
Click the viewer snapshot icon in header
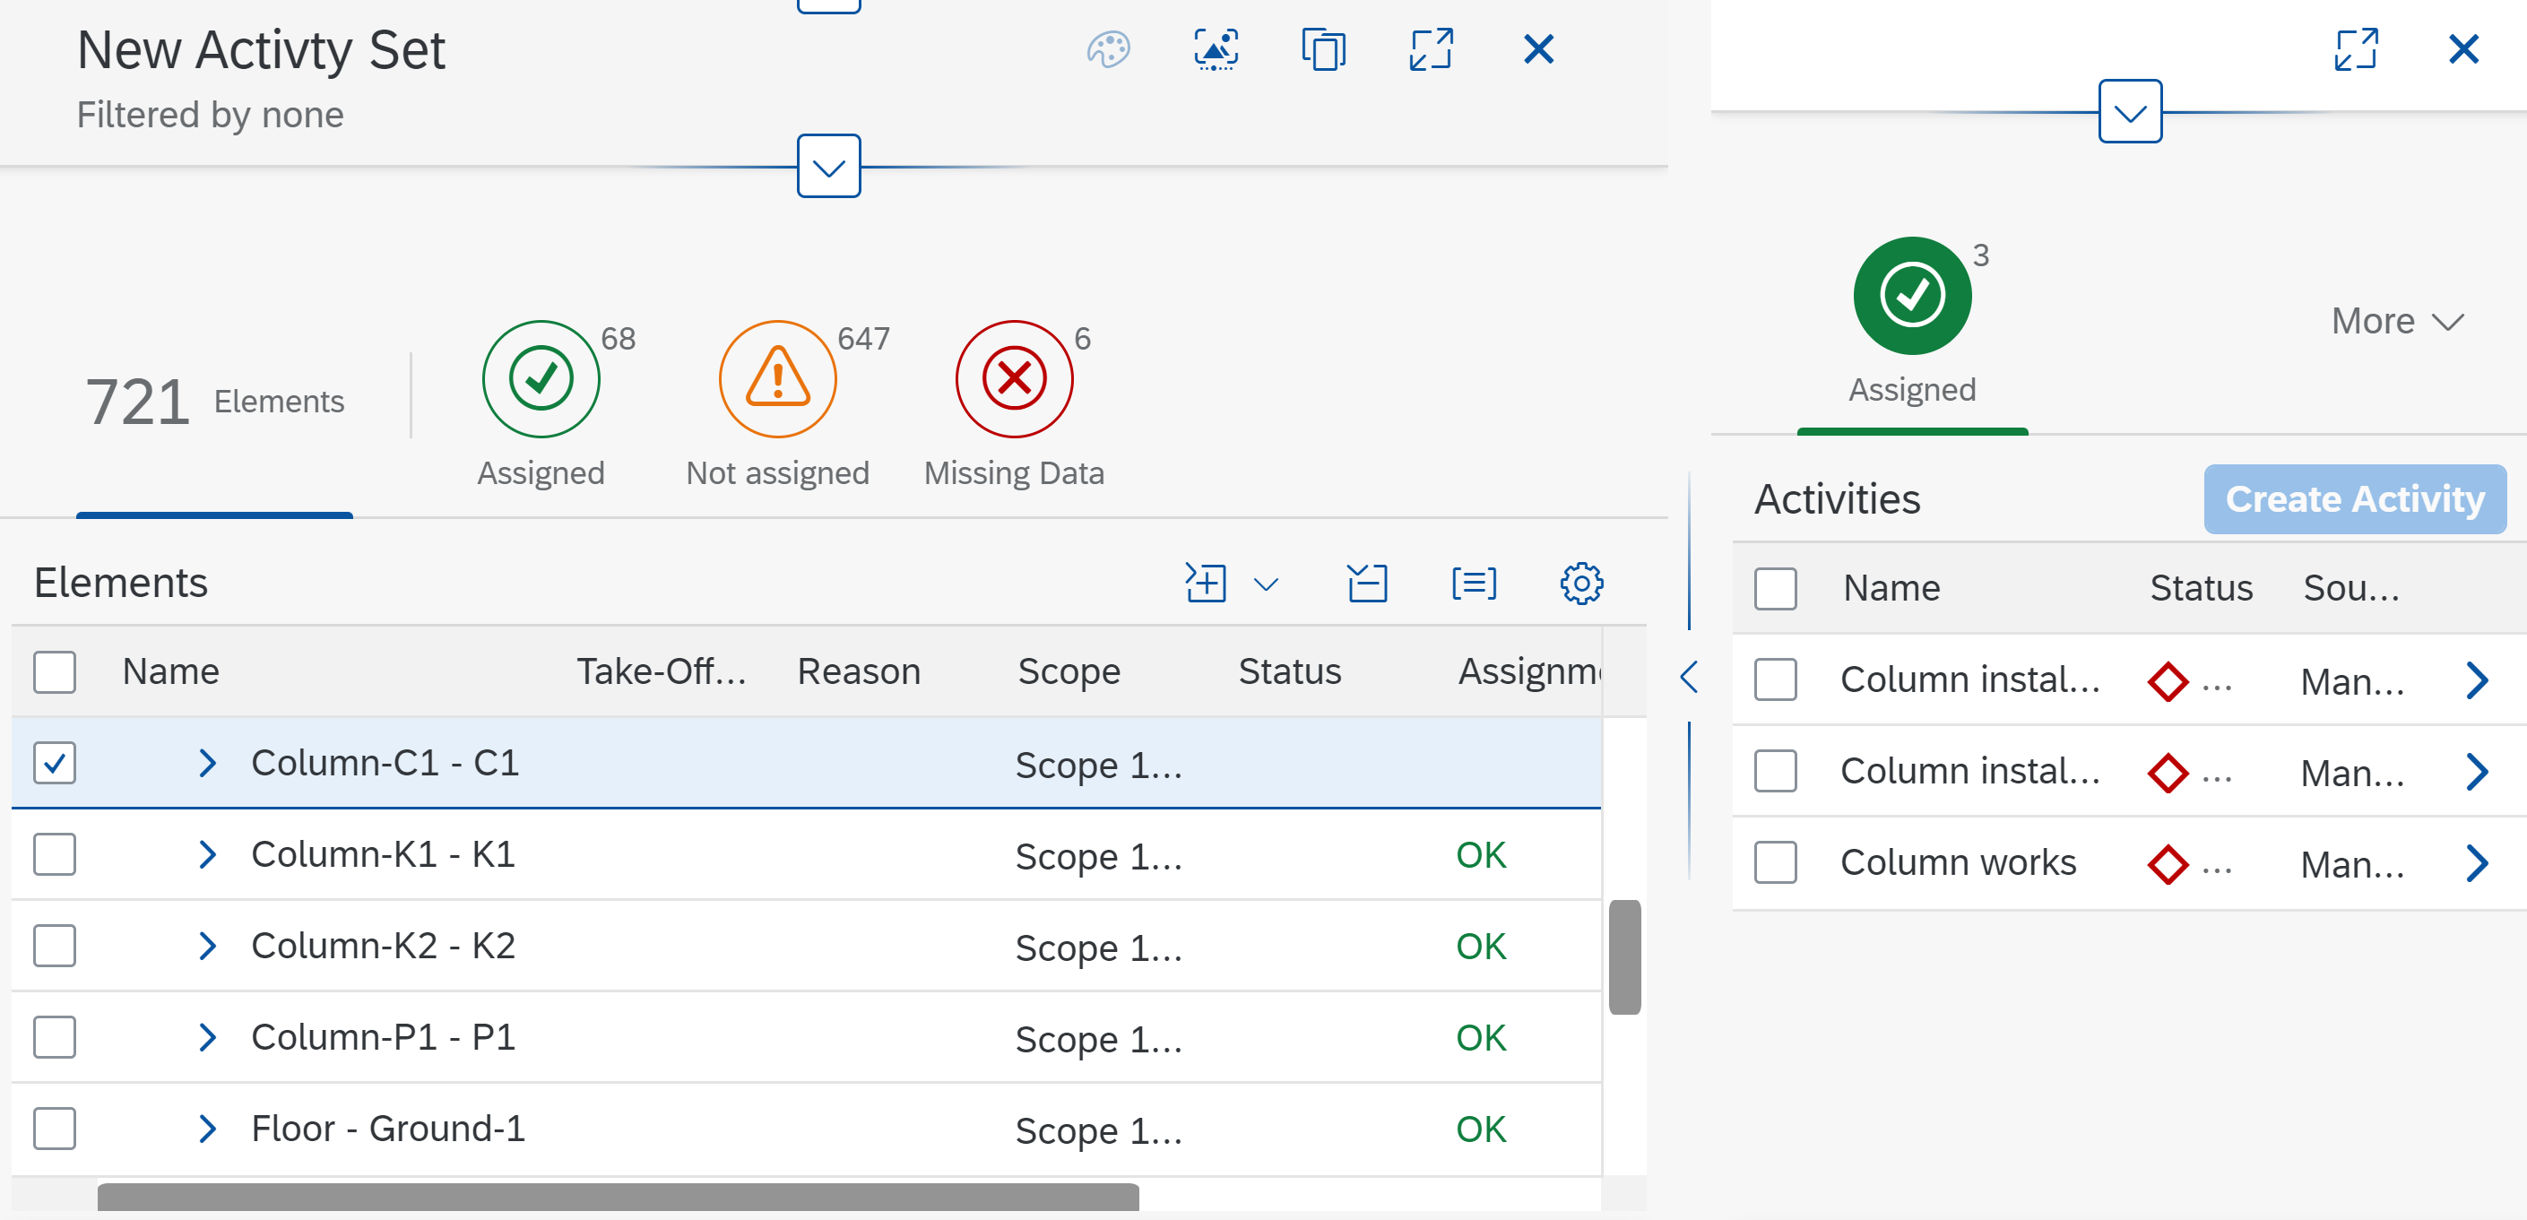click(1216, 50)
